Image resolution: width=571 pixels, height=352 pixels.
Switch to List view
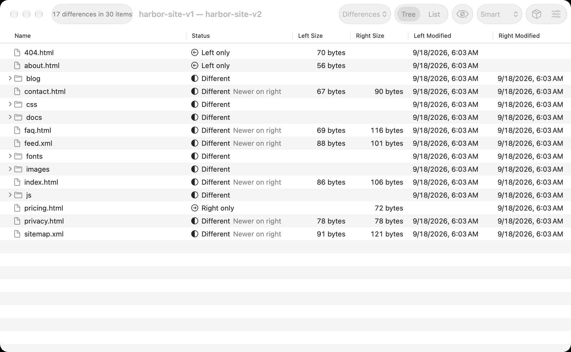tap(434, 14)
